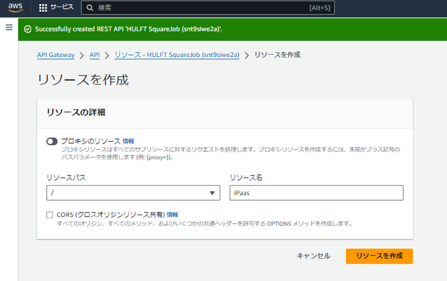The height and width of the screenshot is (281, 447).
Task: Click the リソースパス label
Action: (x=66, y=178)
